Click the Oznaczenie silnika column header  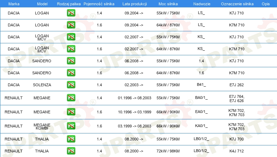tap(237, 4)
